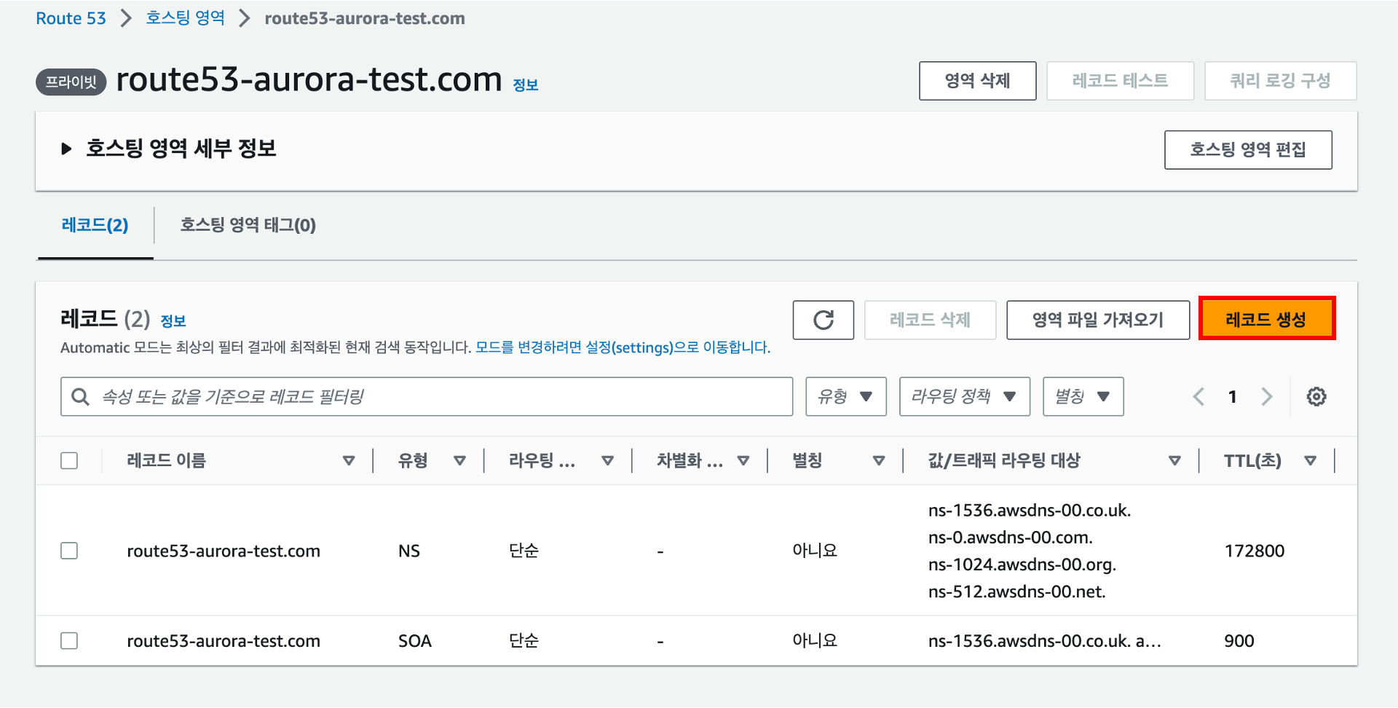The width and height of the screenshot is (1398, 708).
Task: Open the 별칭 filter dropdown
Action: [1083, 397]
